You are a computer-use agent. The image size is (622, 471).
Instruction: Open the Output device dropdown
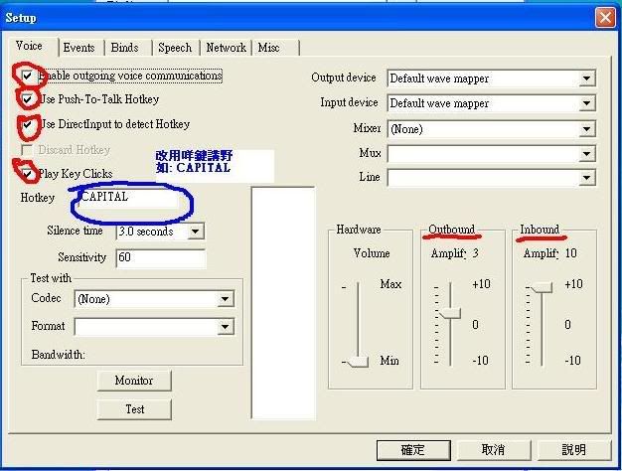586,78
